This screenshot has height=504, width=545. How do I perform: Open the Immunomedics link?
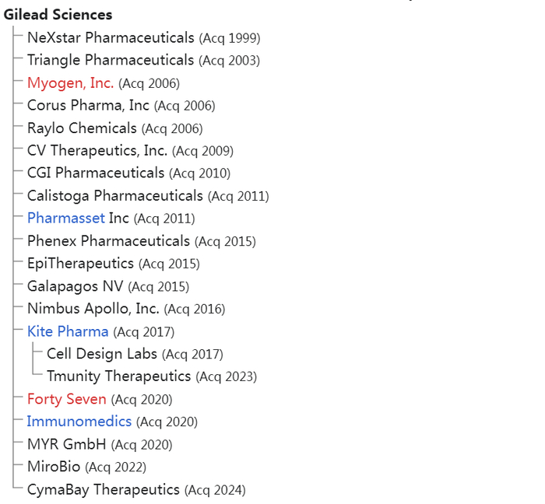[79, 422]
